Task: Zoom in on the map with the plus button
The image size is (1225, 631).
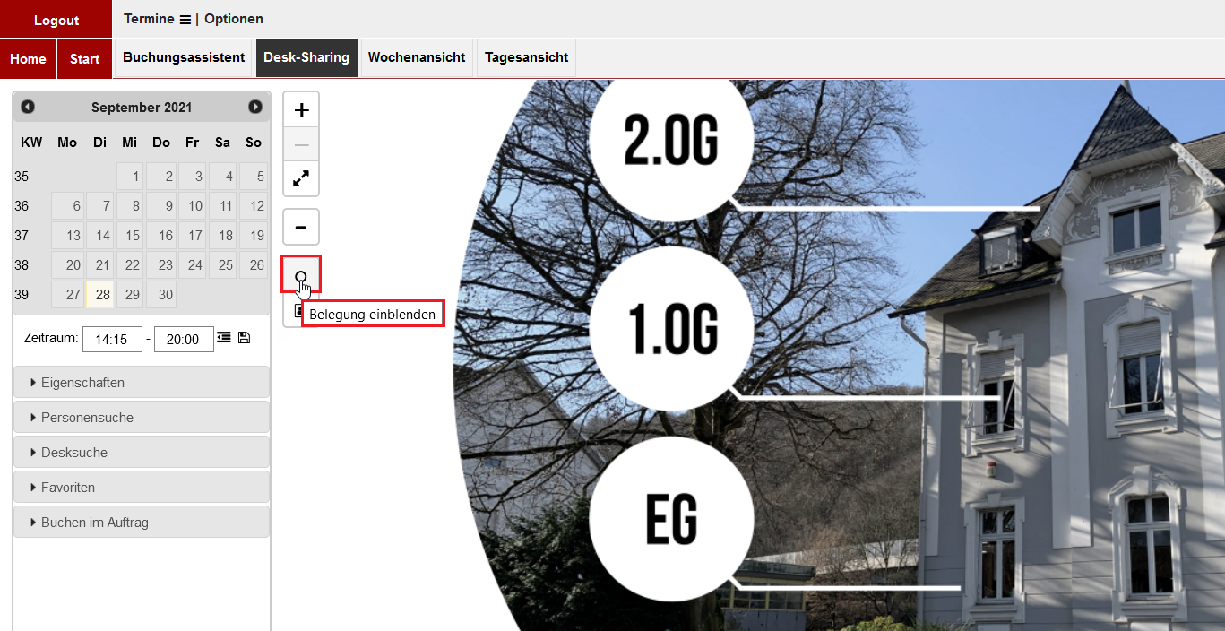Action: tap(301, 110)
